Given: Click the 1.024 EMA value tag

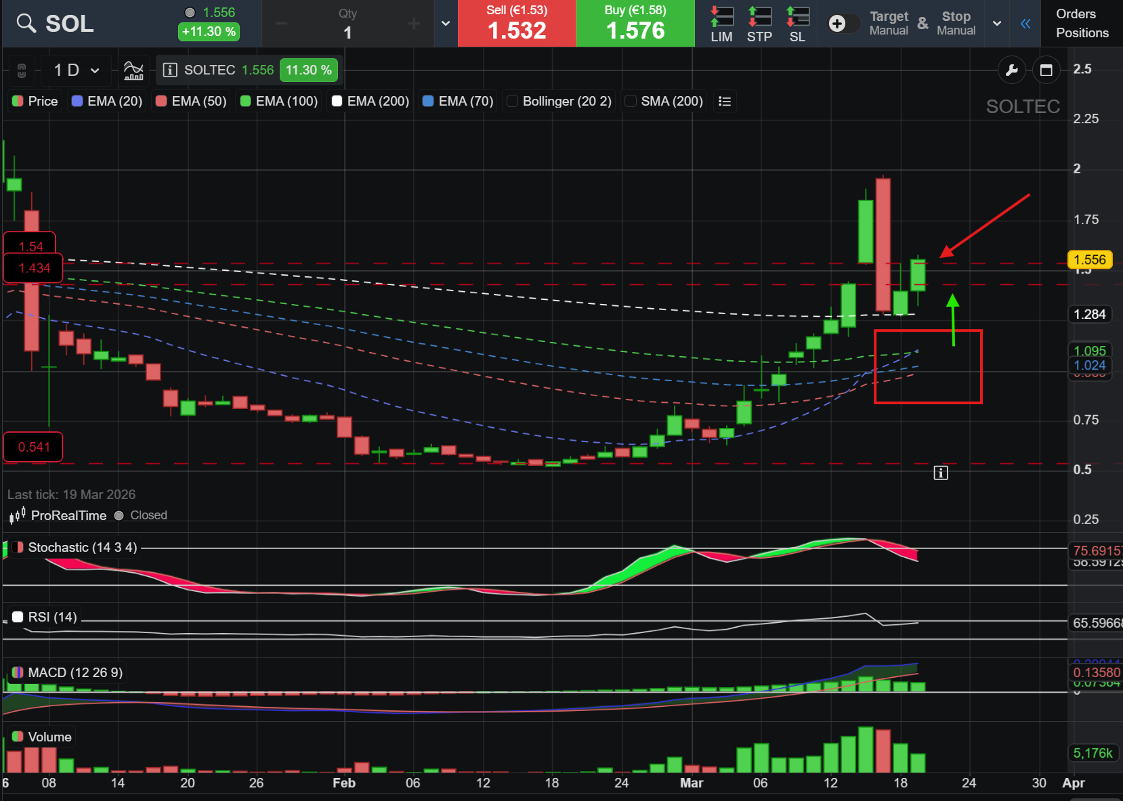Looking at the screenshot, I should click(x=1090, y=366).
